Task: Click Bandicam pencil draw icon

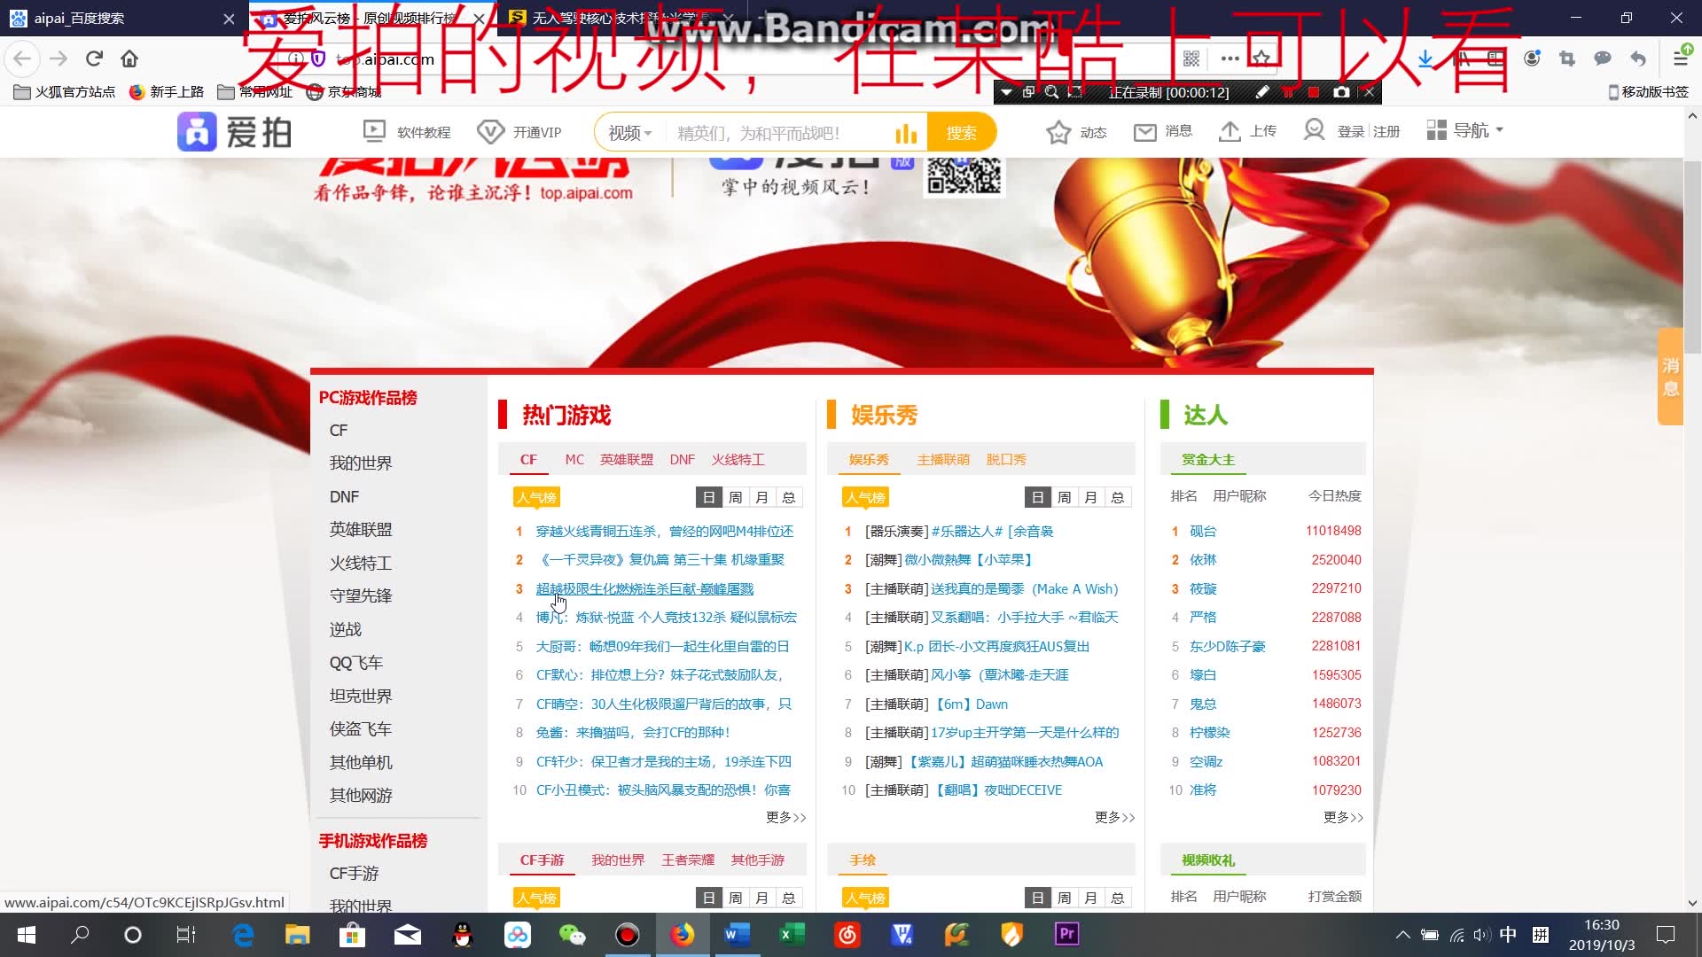Action: pos(1262,92)
